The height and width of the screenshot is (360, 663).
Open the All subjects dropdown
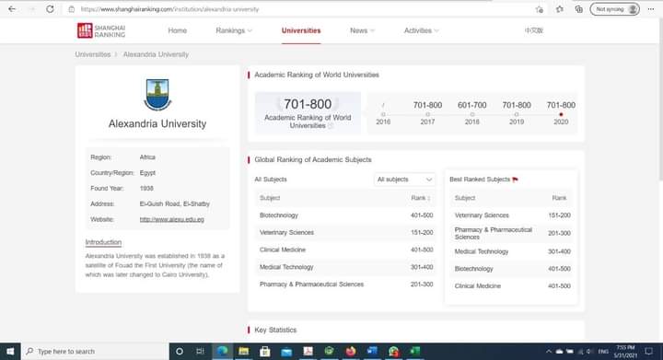(404, 180)
